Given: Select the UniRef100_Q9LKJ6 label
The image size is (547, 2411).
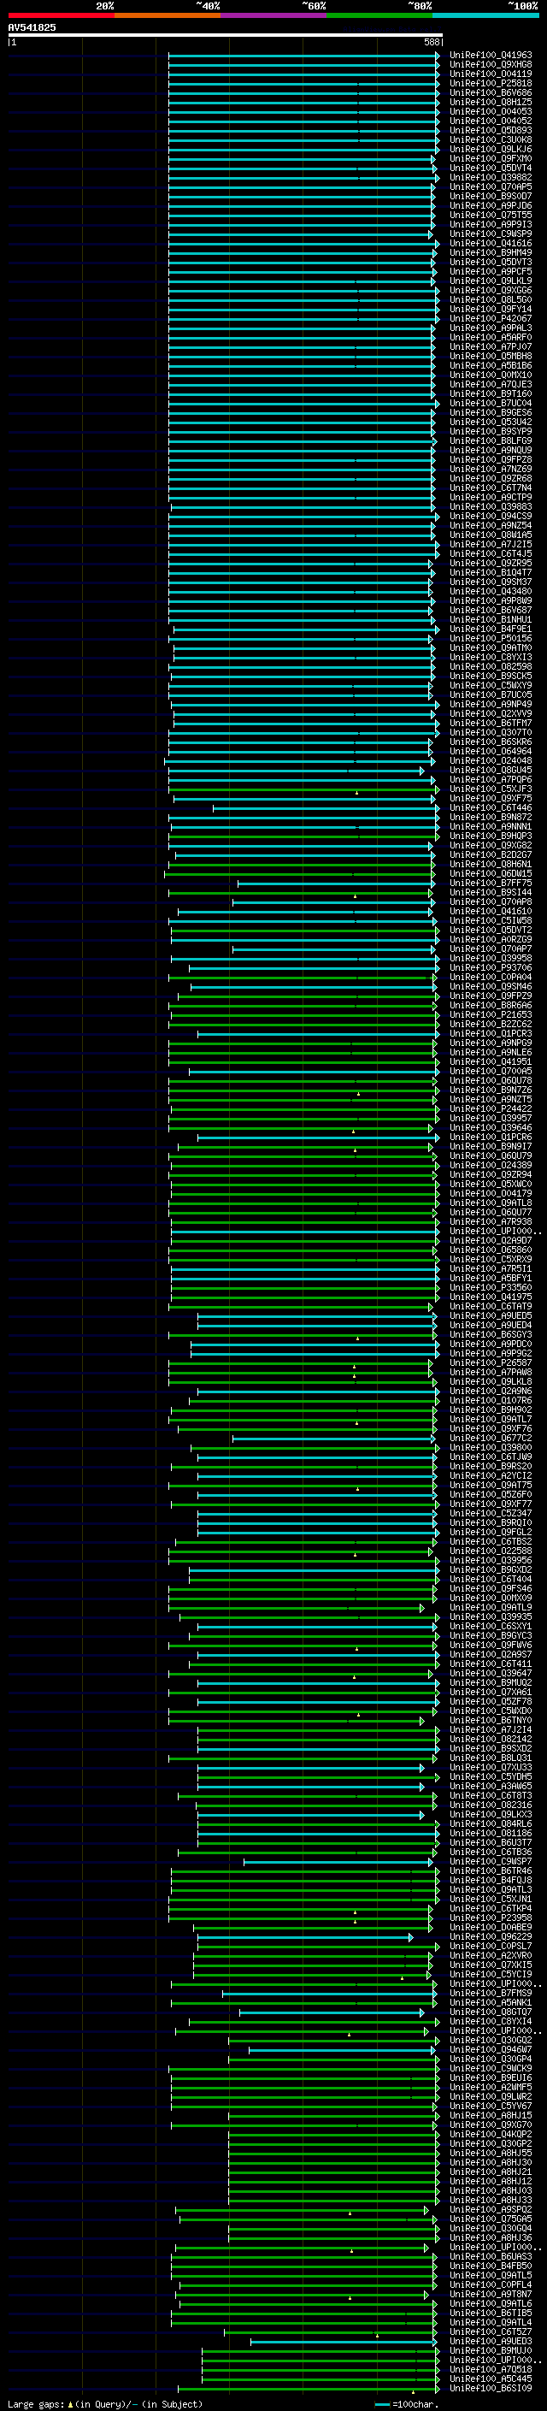Looking at the screenshot, I should point(490,149).
